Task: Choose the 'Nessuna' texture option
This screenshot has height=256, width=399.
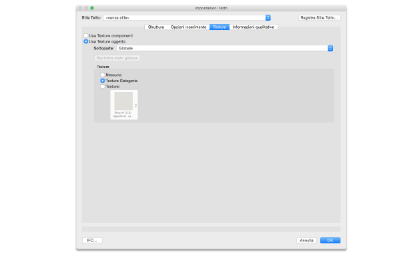Action: [103, 75]
